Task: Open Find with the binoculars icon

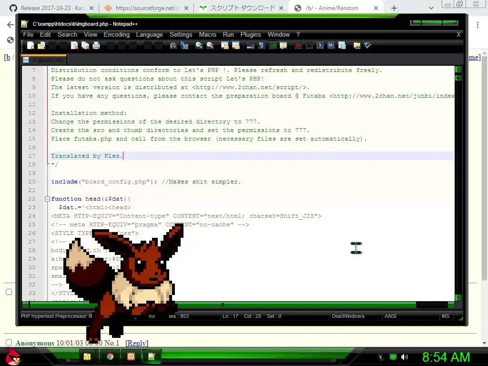Action: (173, 45)
